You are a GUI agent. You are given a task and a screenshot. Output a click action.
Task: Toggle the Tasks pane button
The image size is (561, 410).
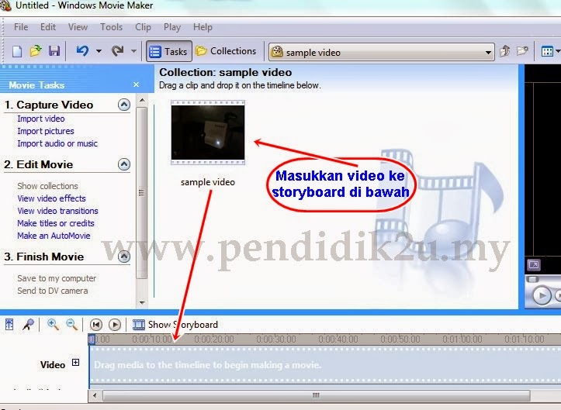(169, 51)
